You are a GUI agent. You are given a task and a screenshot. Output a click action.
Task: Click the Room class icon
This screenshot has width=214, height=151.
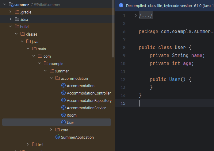tap(63, 115)
